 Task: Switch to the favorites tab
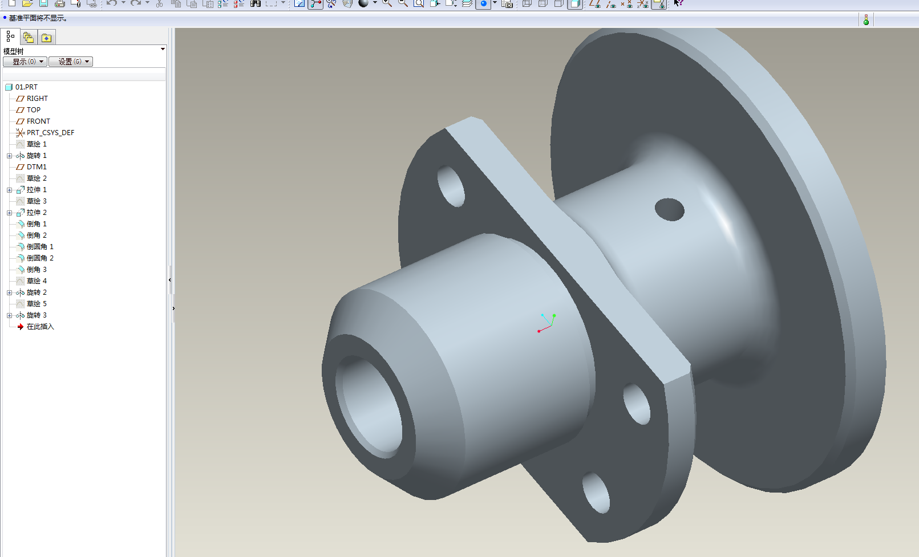click(46, 38)
